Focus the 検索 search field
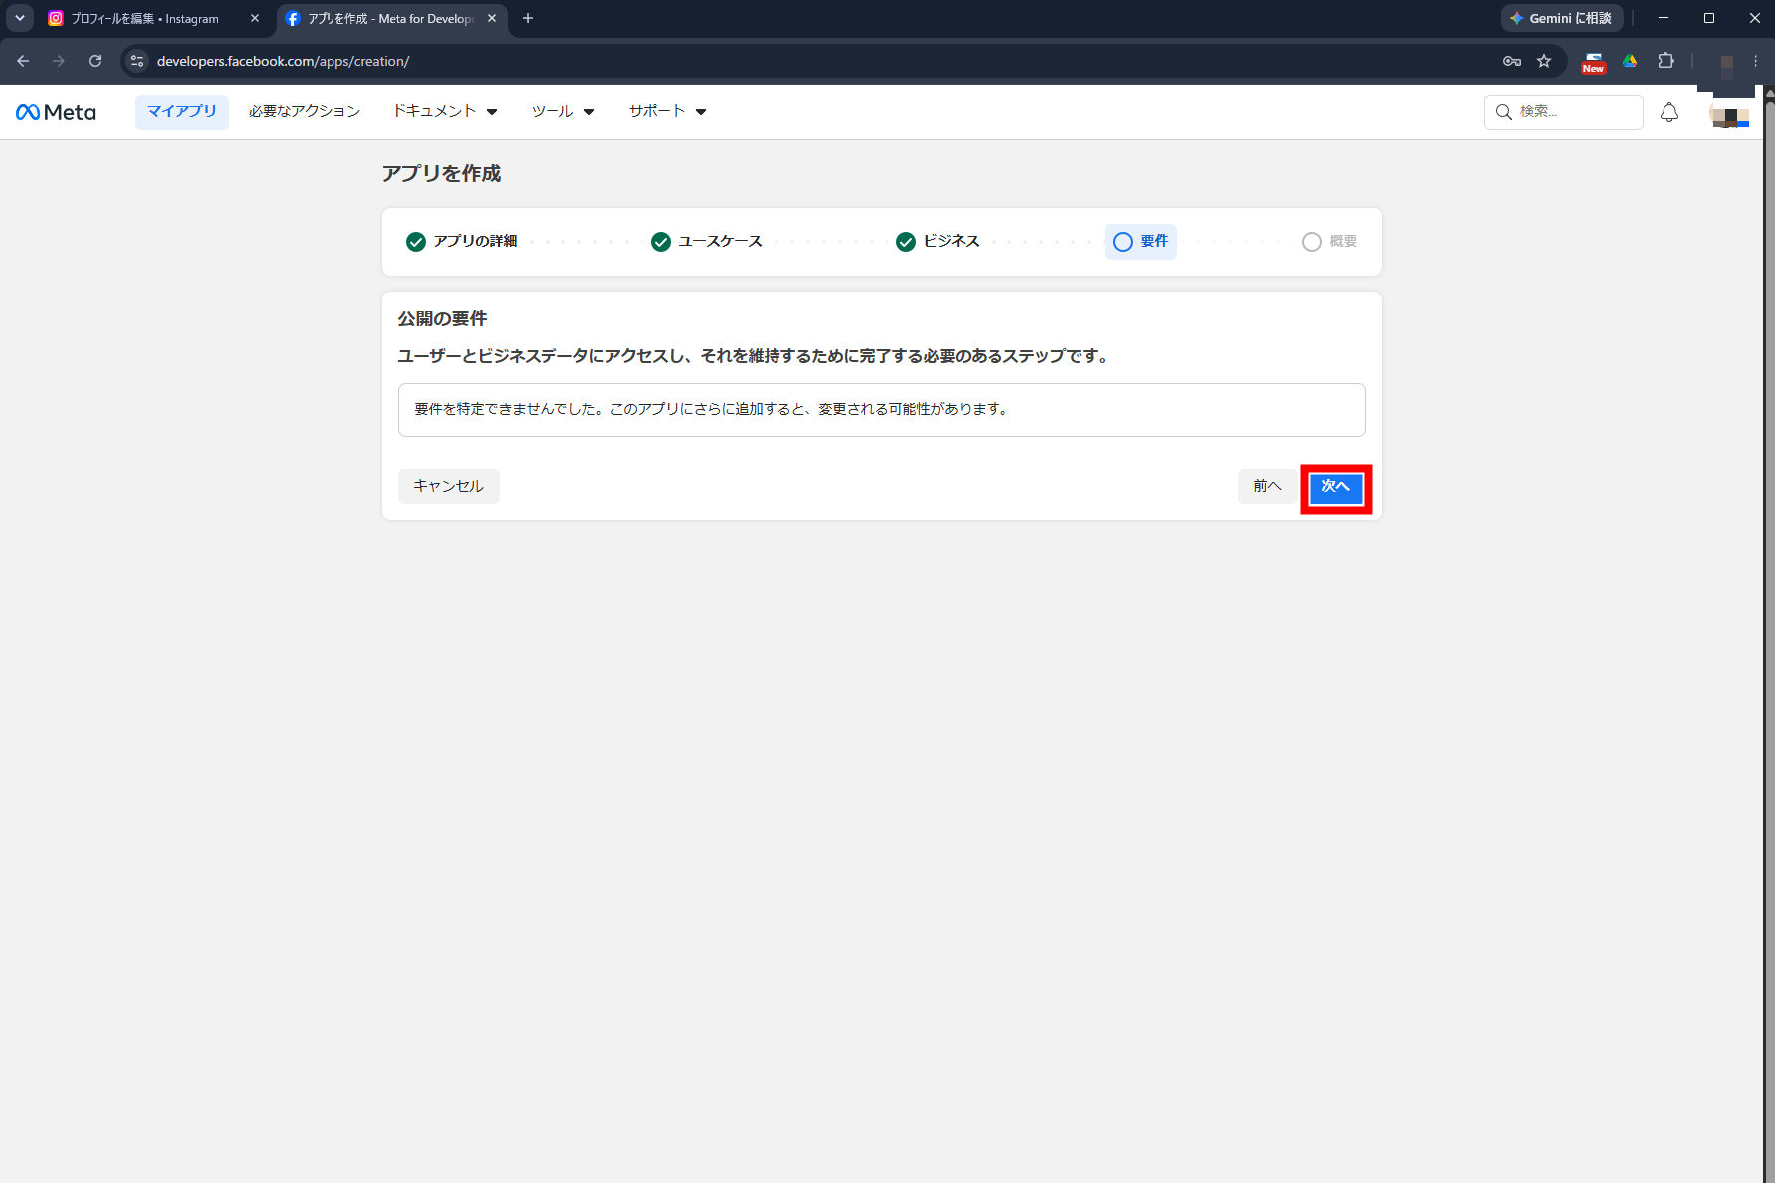 coord(1563,112)
